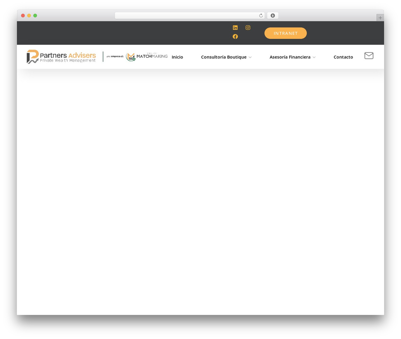
Task: Click the browser download icon
Action: point(273,16)
